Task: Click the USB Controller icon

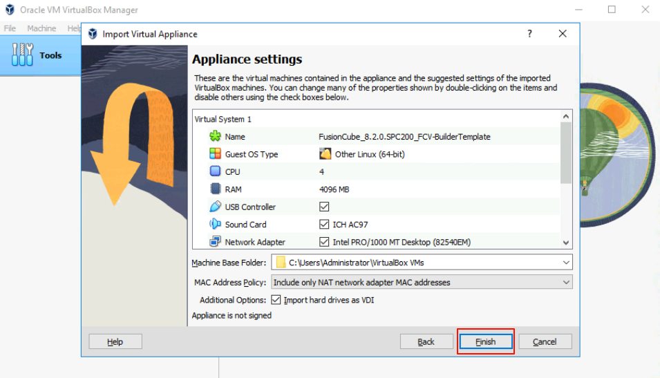Action: pyautogui.click(x=214, y=207)
